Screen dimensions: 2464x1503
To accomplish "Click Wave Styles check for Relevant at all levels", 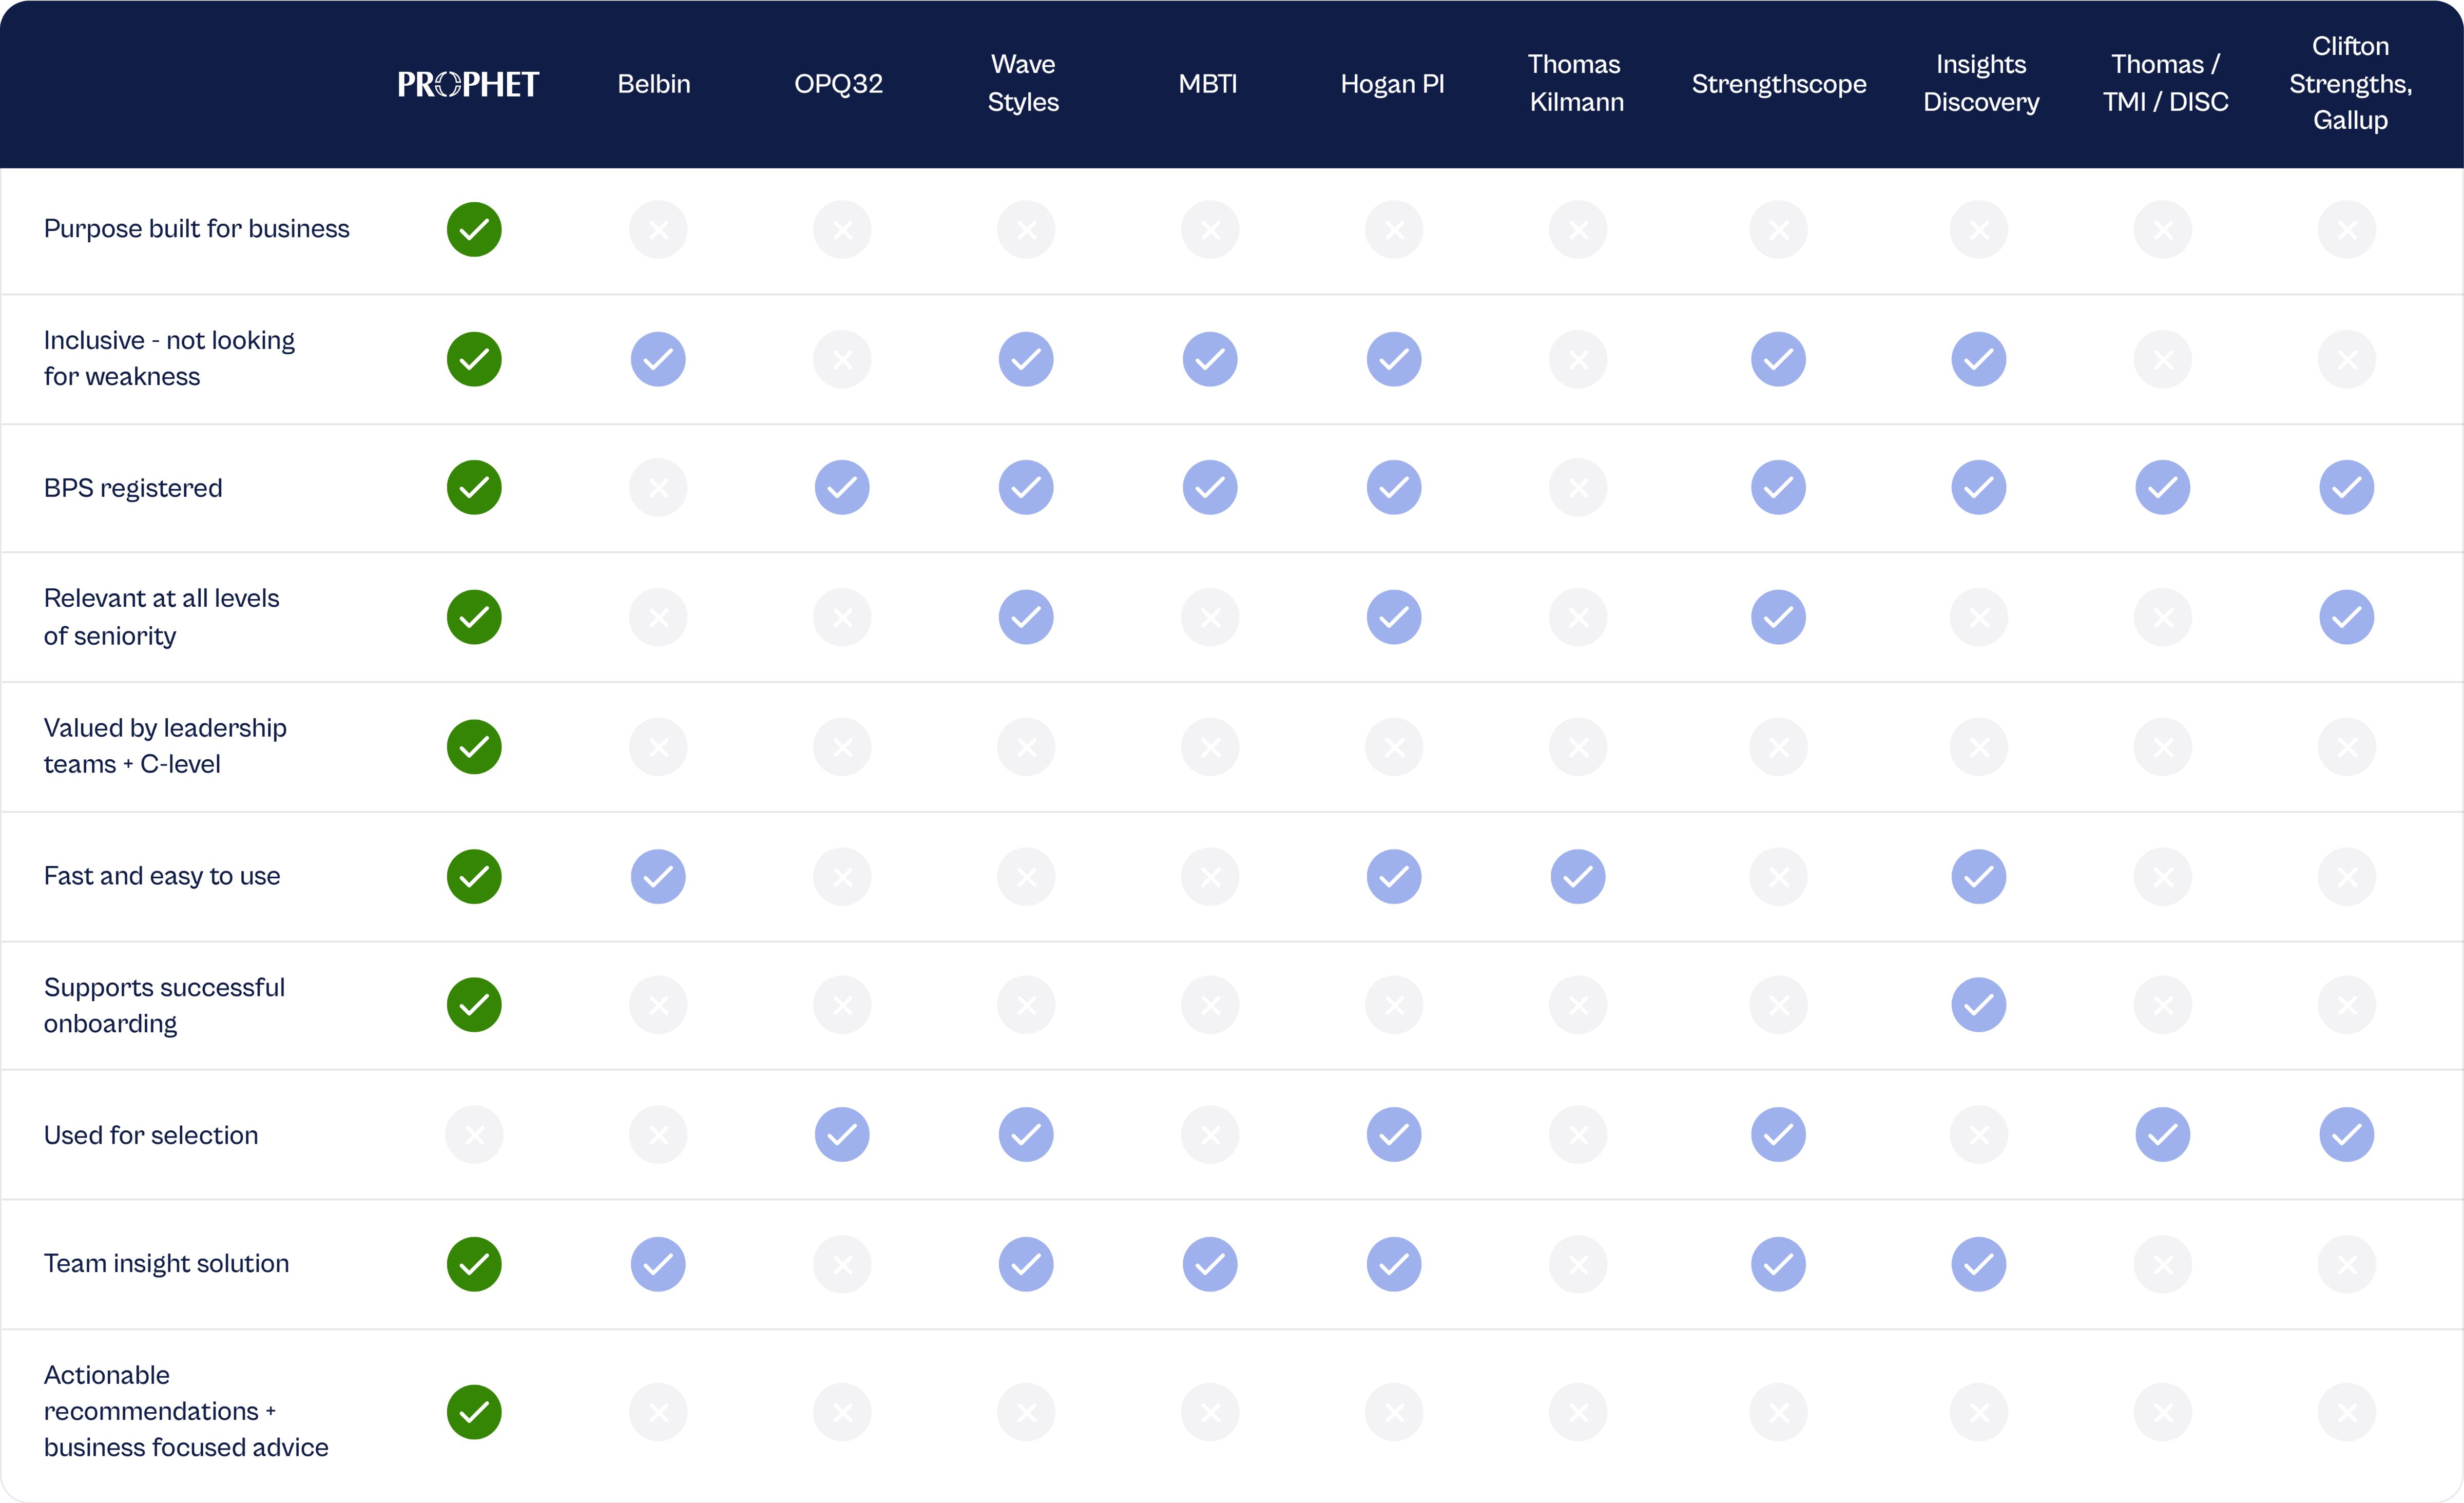I will (1026, 617).
